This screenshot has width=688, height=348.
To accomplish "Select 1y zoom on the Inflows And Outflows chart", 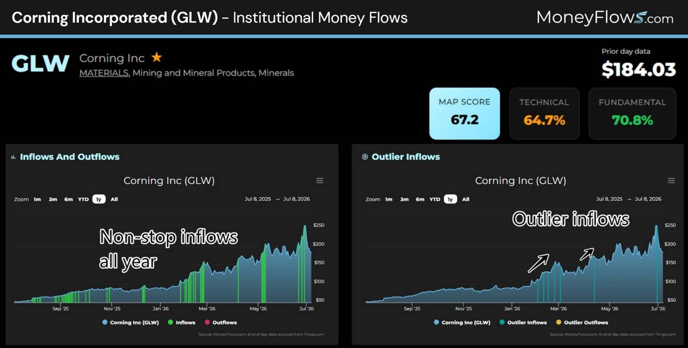I will click(x=98, y=199).
